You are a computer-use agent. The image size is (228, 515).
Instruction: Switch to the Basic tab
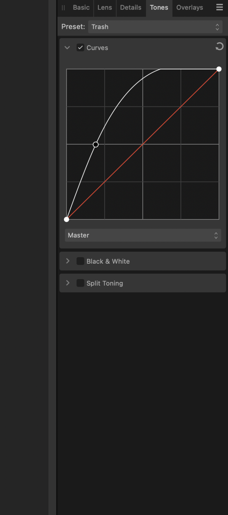pyautogui.click(x=81, y=7)
